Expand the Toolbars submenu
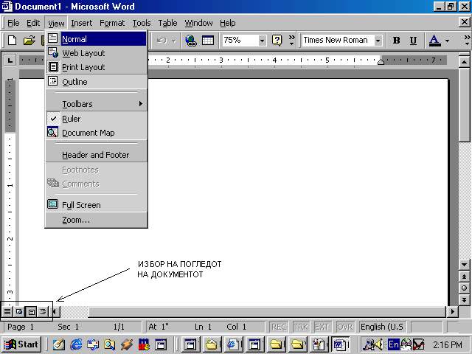 (x=97, y=104)
